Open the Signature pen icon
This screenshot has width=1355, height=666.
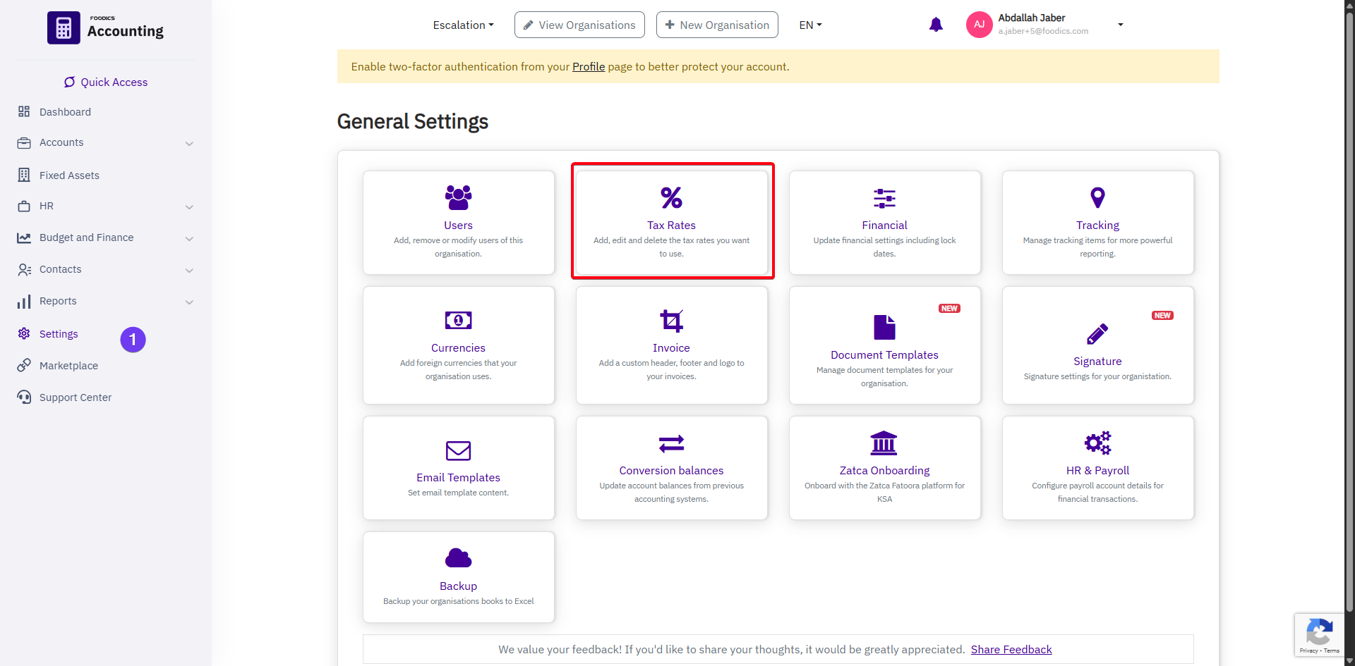pyautogui.click(x=1097, y=334)
